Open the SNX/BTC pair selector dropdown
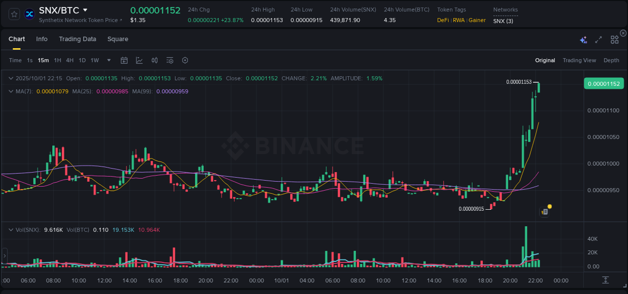The image size is (628, 294). point(85,10)
